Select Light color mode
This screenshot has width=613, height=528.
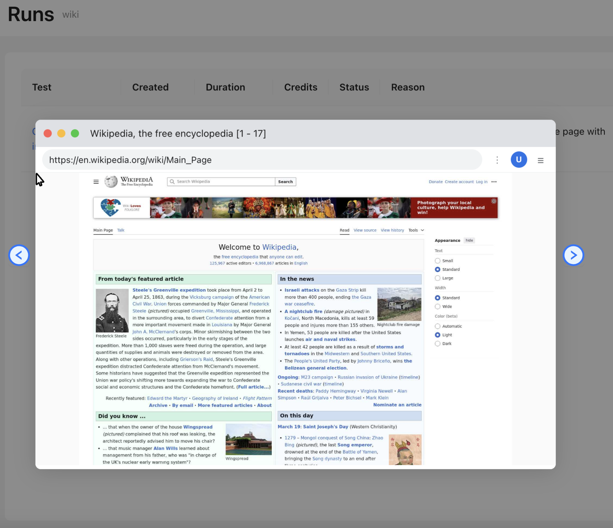tap(438, 335)
